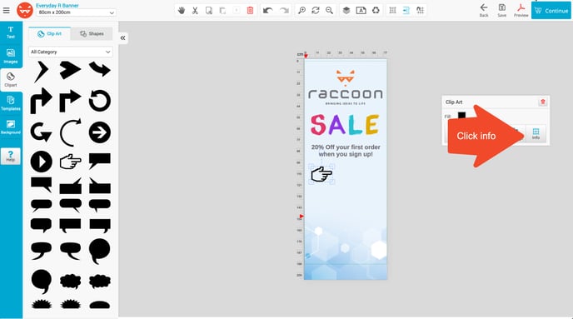Screen dimensions: 573x319
Task: Delete clip art via panel trash icon
Action: 543,102
